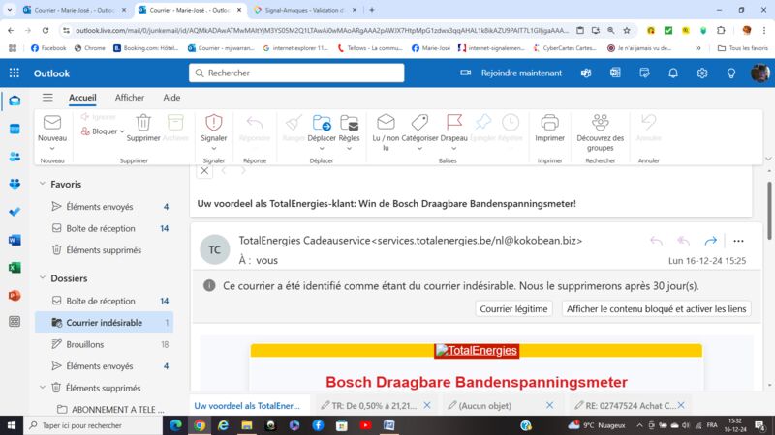Open the Teams icon in the header
775x435 pixels.
point(586,73)
